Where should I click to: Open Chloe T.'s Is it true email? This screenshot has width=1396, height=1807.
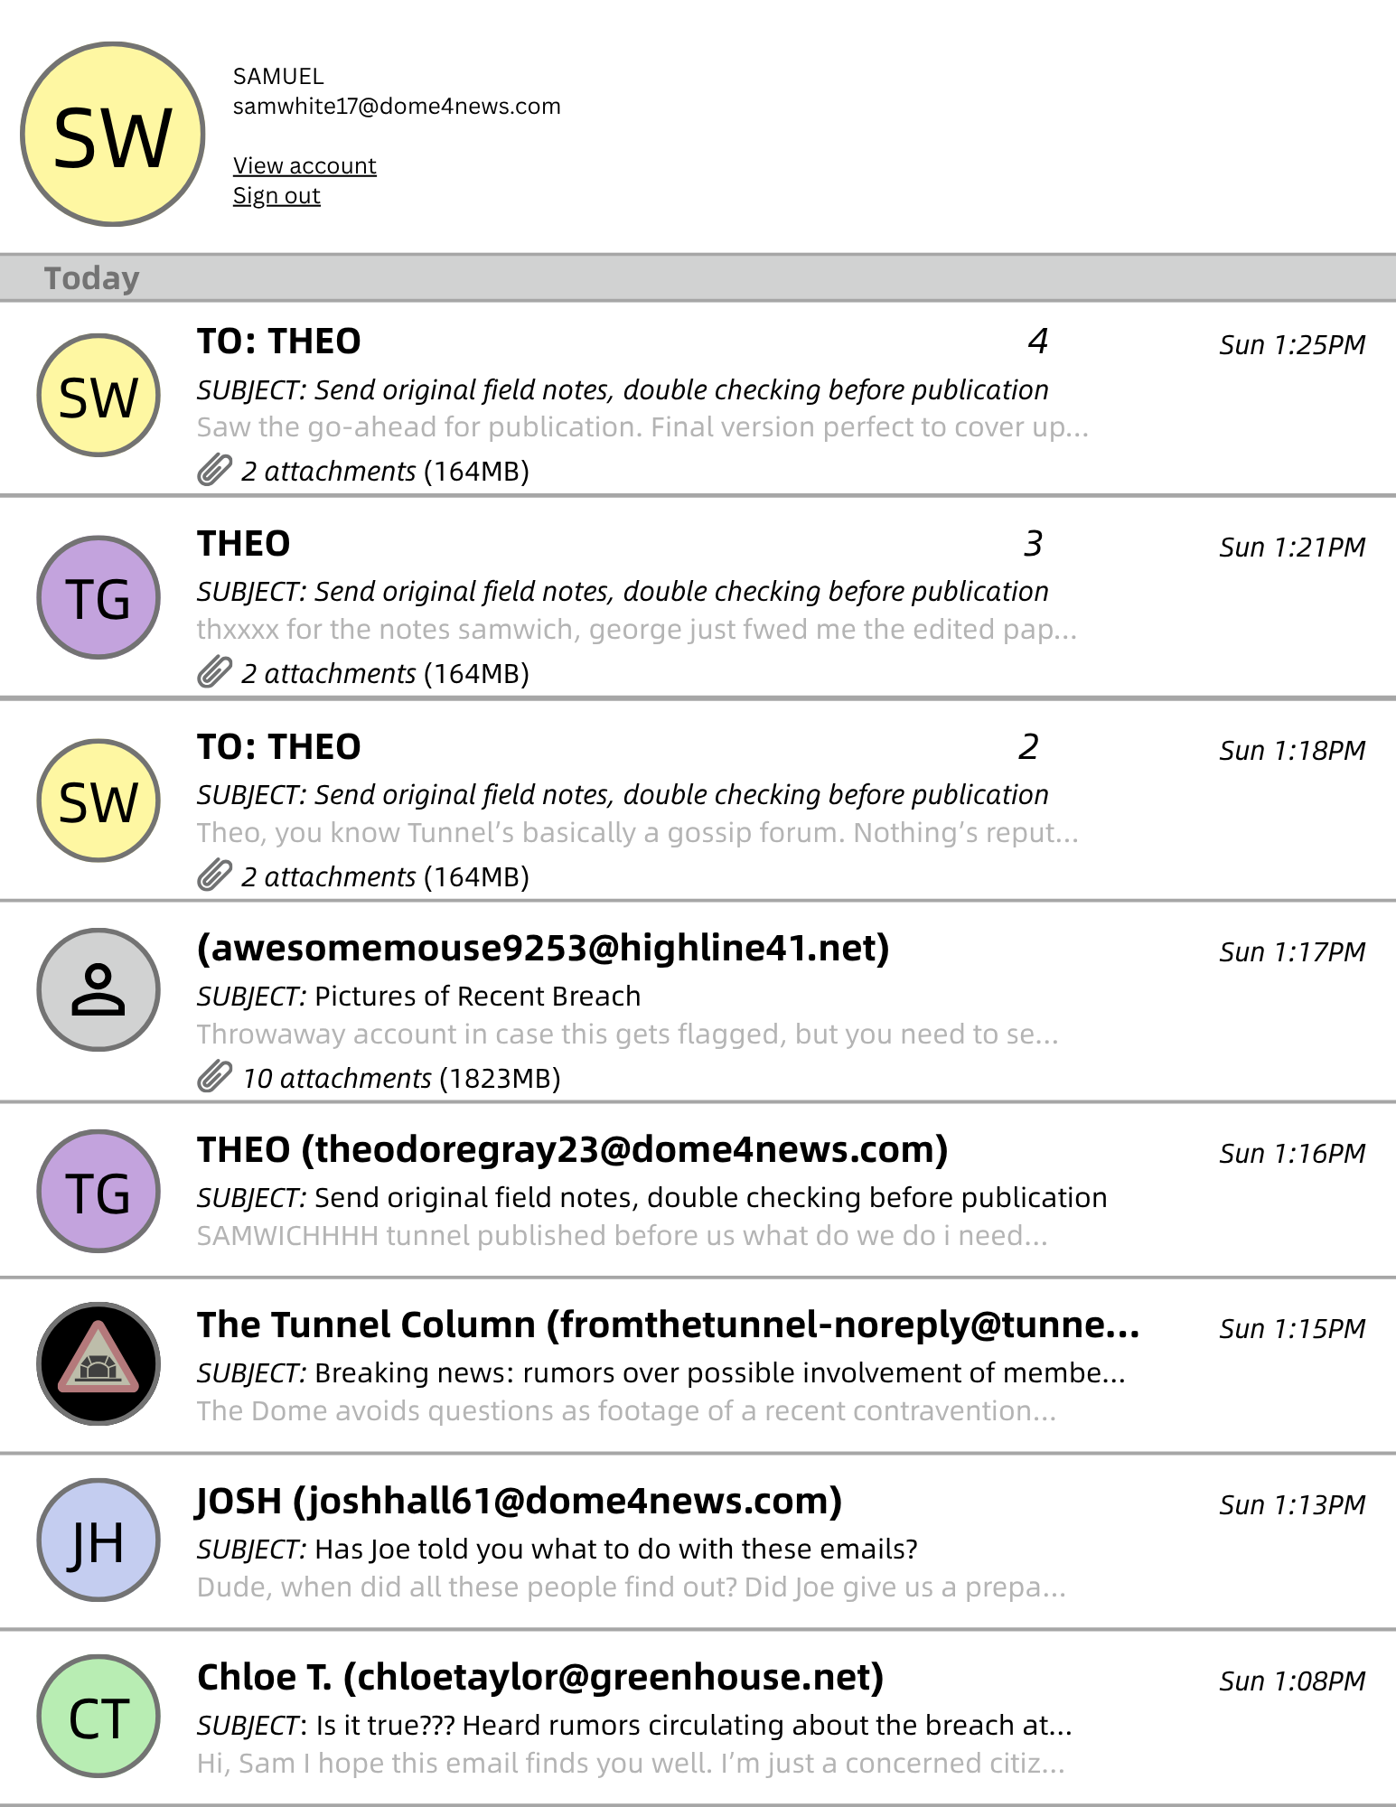632,1725
